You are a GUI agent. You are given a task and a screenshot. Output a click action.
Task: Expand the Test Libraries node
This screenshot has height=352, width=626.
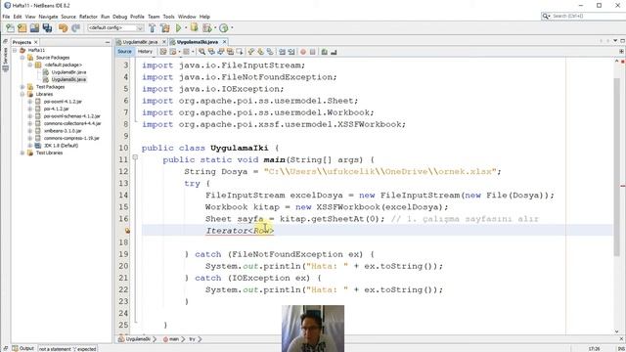22,153
